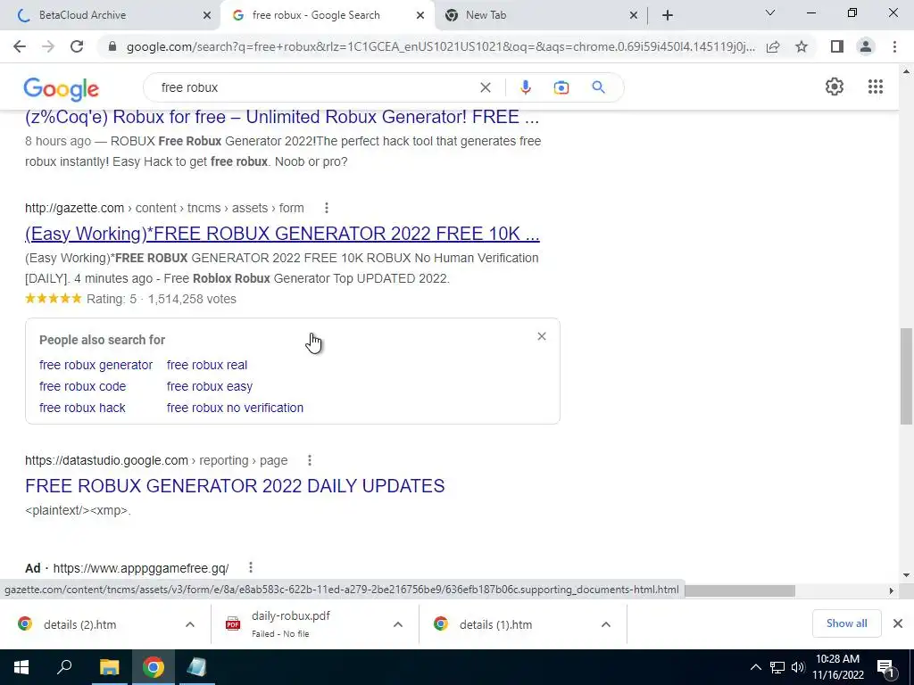Viewport: 914px width, 685px height.
Task: Open Easy Working FREE ROBUX GENERATOR result
Action: [282, 234]
